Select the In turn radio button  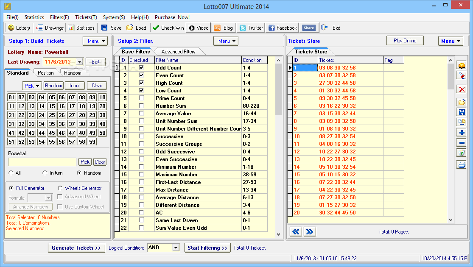point(45,173)
